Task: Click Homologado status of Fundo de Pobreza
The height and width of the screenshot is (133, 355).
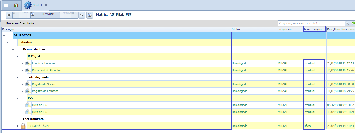Action: (240, 63)
